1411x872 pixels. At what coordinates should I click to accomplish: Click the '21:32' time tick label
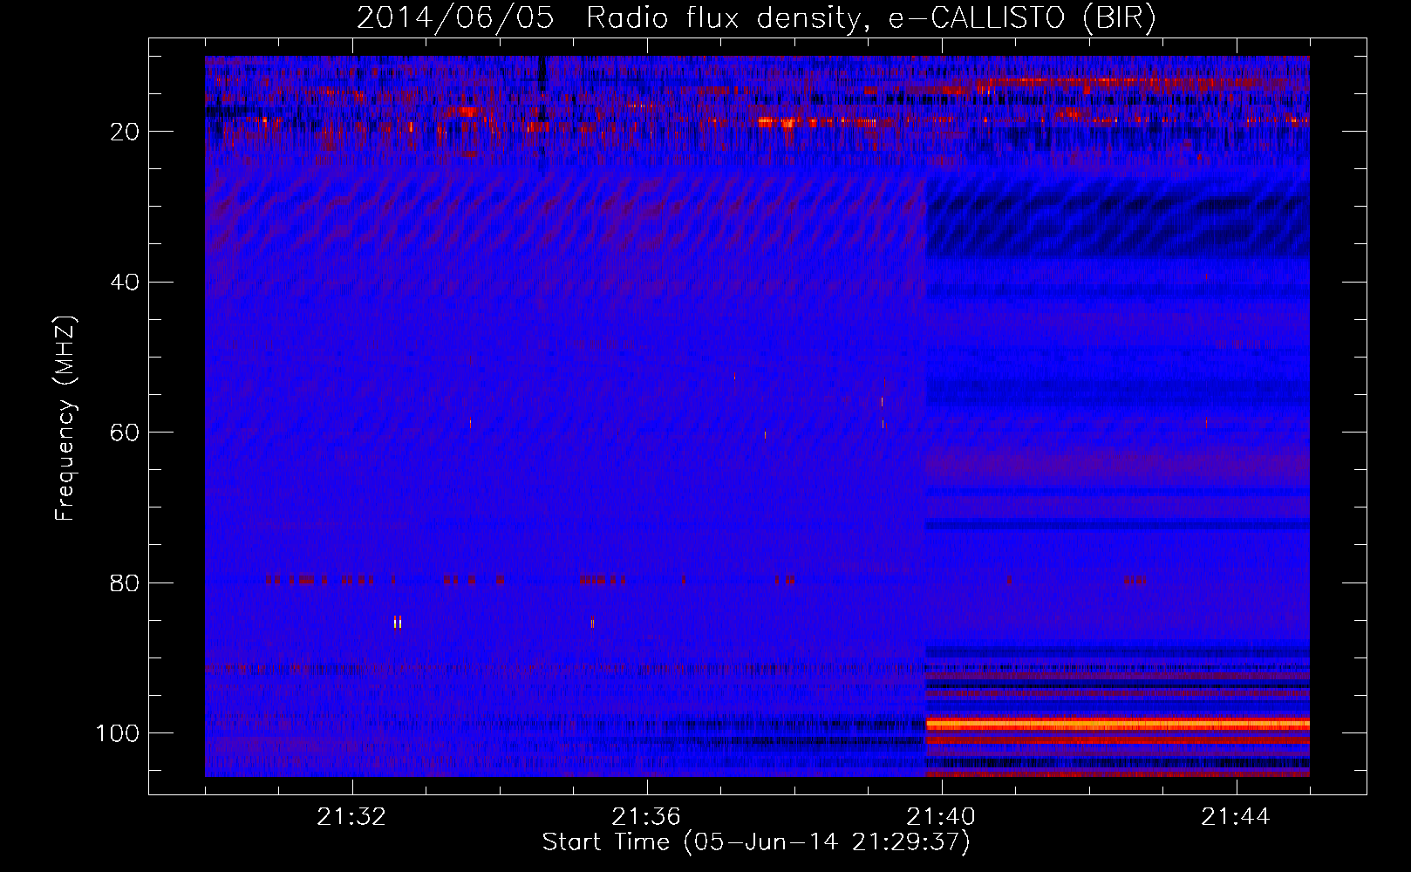(x=351, y=817)
